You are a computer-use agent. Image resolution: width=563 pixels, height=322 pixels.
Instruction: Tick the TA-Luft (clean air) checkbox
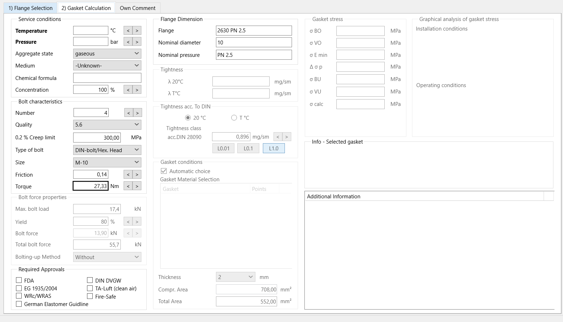coord(90,288)
